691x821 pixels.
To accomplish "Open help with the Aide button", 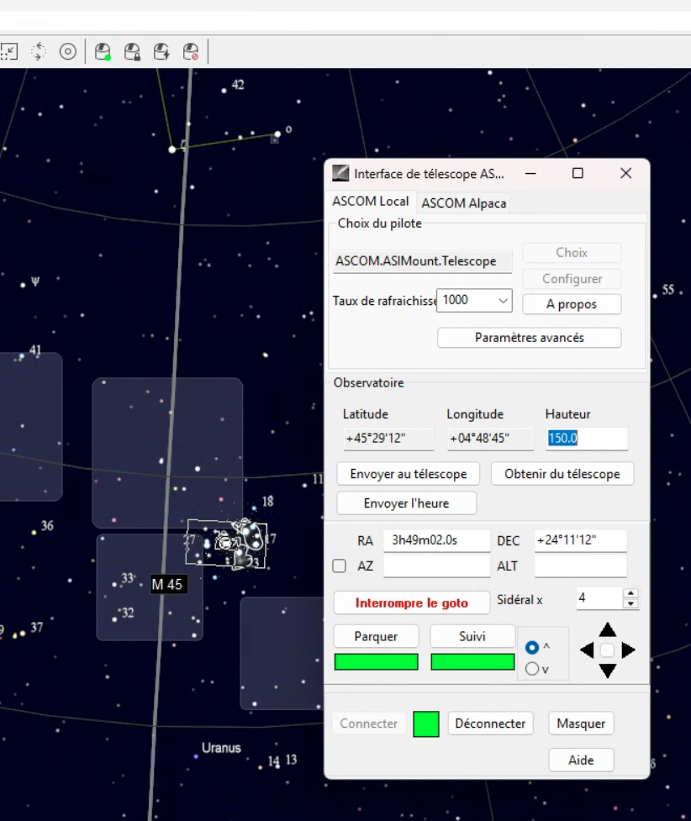I will click(x=581, y=760).
